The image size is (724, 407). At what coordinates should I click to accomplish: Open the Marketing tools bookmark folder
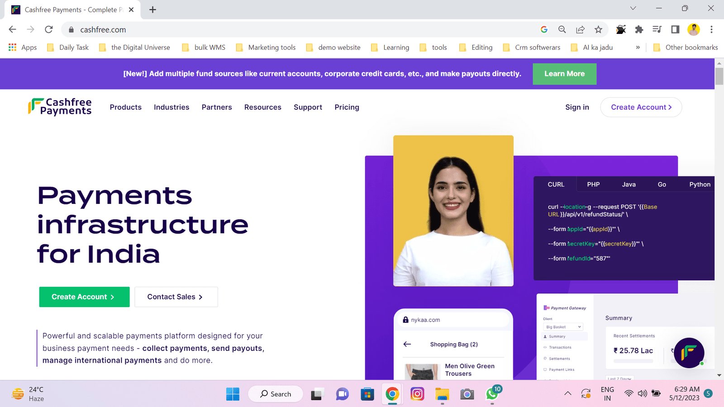pos(266,47)
